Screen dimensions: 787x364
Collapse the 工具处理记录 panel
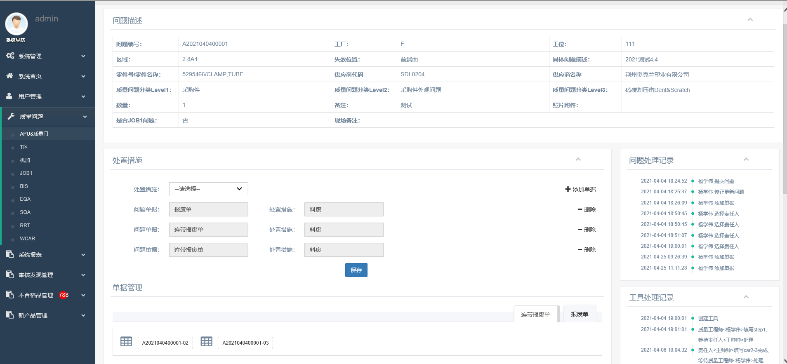[x=746, y=297]
